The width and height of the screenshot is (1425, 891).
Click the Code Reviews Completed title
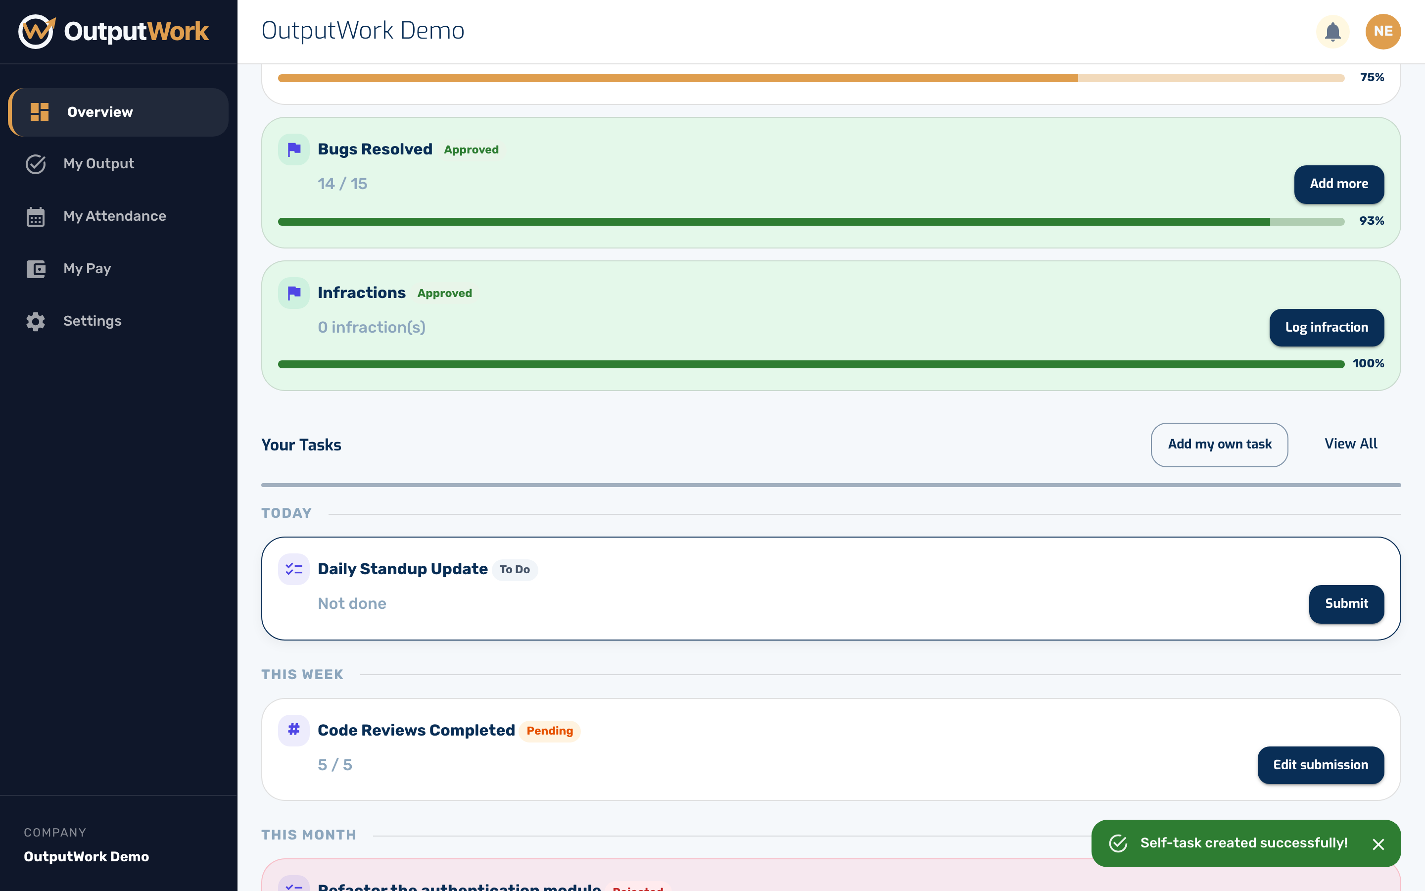[416, 730]
